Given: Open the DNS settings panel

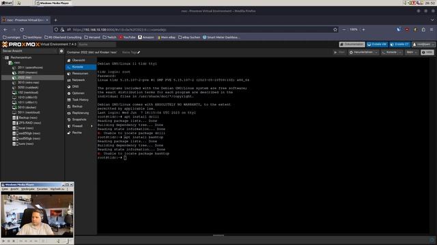Looking at the screenshot, I should 81,86.
